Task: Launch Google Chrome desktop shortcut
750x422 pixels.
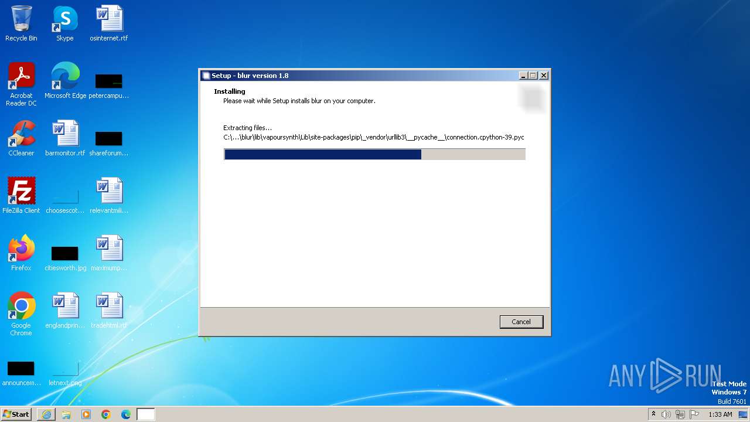Action: (21, 315)
